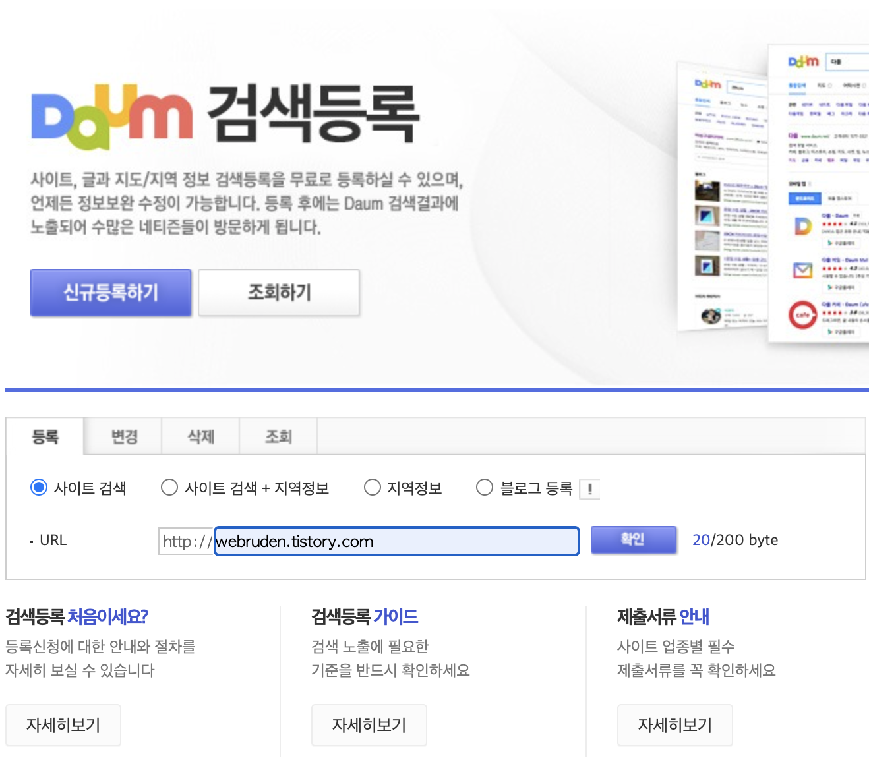Select the 사이트 검색 radio button
This screenshot has height=762, width=869.
[39, 487]
